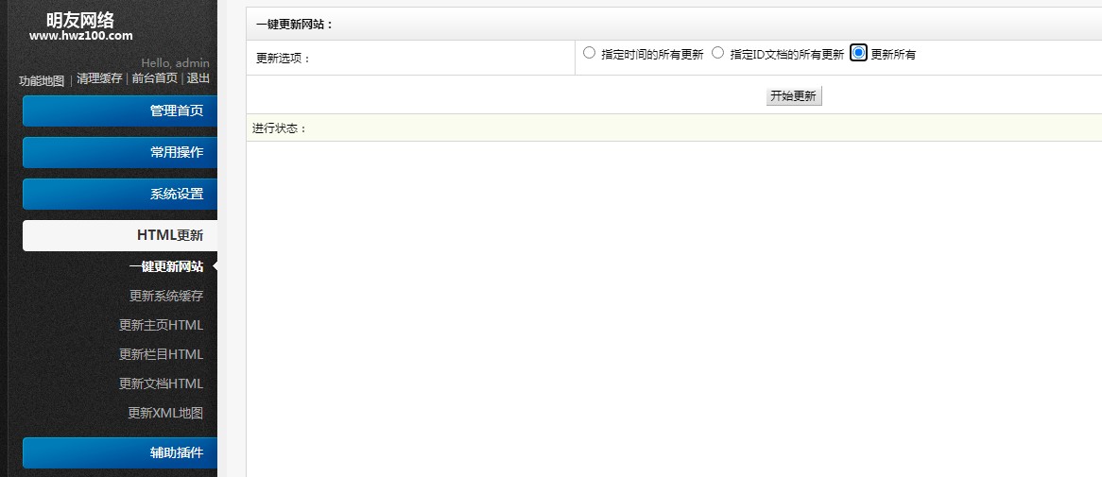Click '退出' to log out
Screen dimensions: 1102x477
click(198, 78)
